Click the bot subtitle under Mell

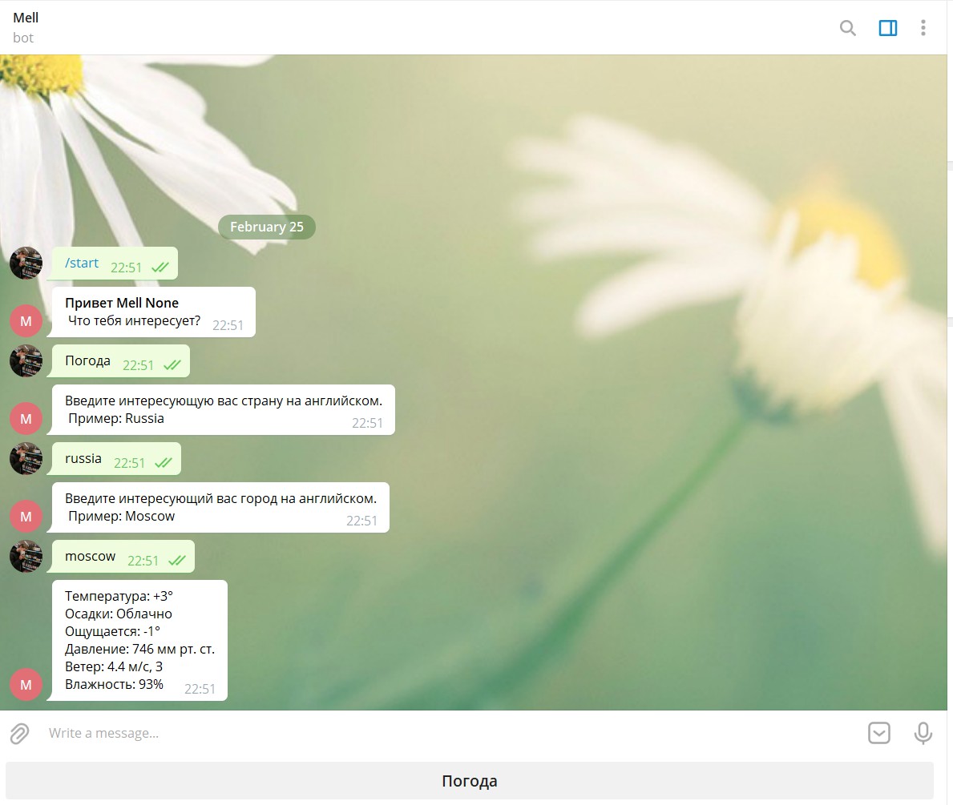[x=23, y=38]
